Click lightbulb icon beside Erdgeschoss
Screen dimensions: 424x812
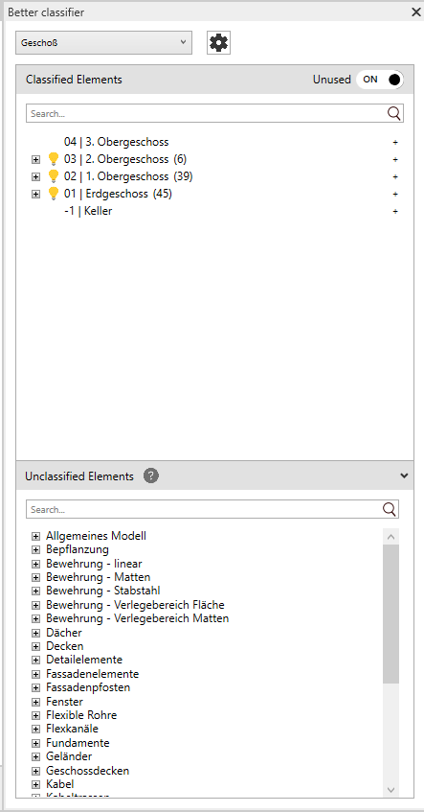[x=54, y=194]
